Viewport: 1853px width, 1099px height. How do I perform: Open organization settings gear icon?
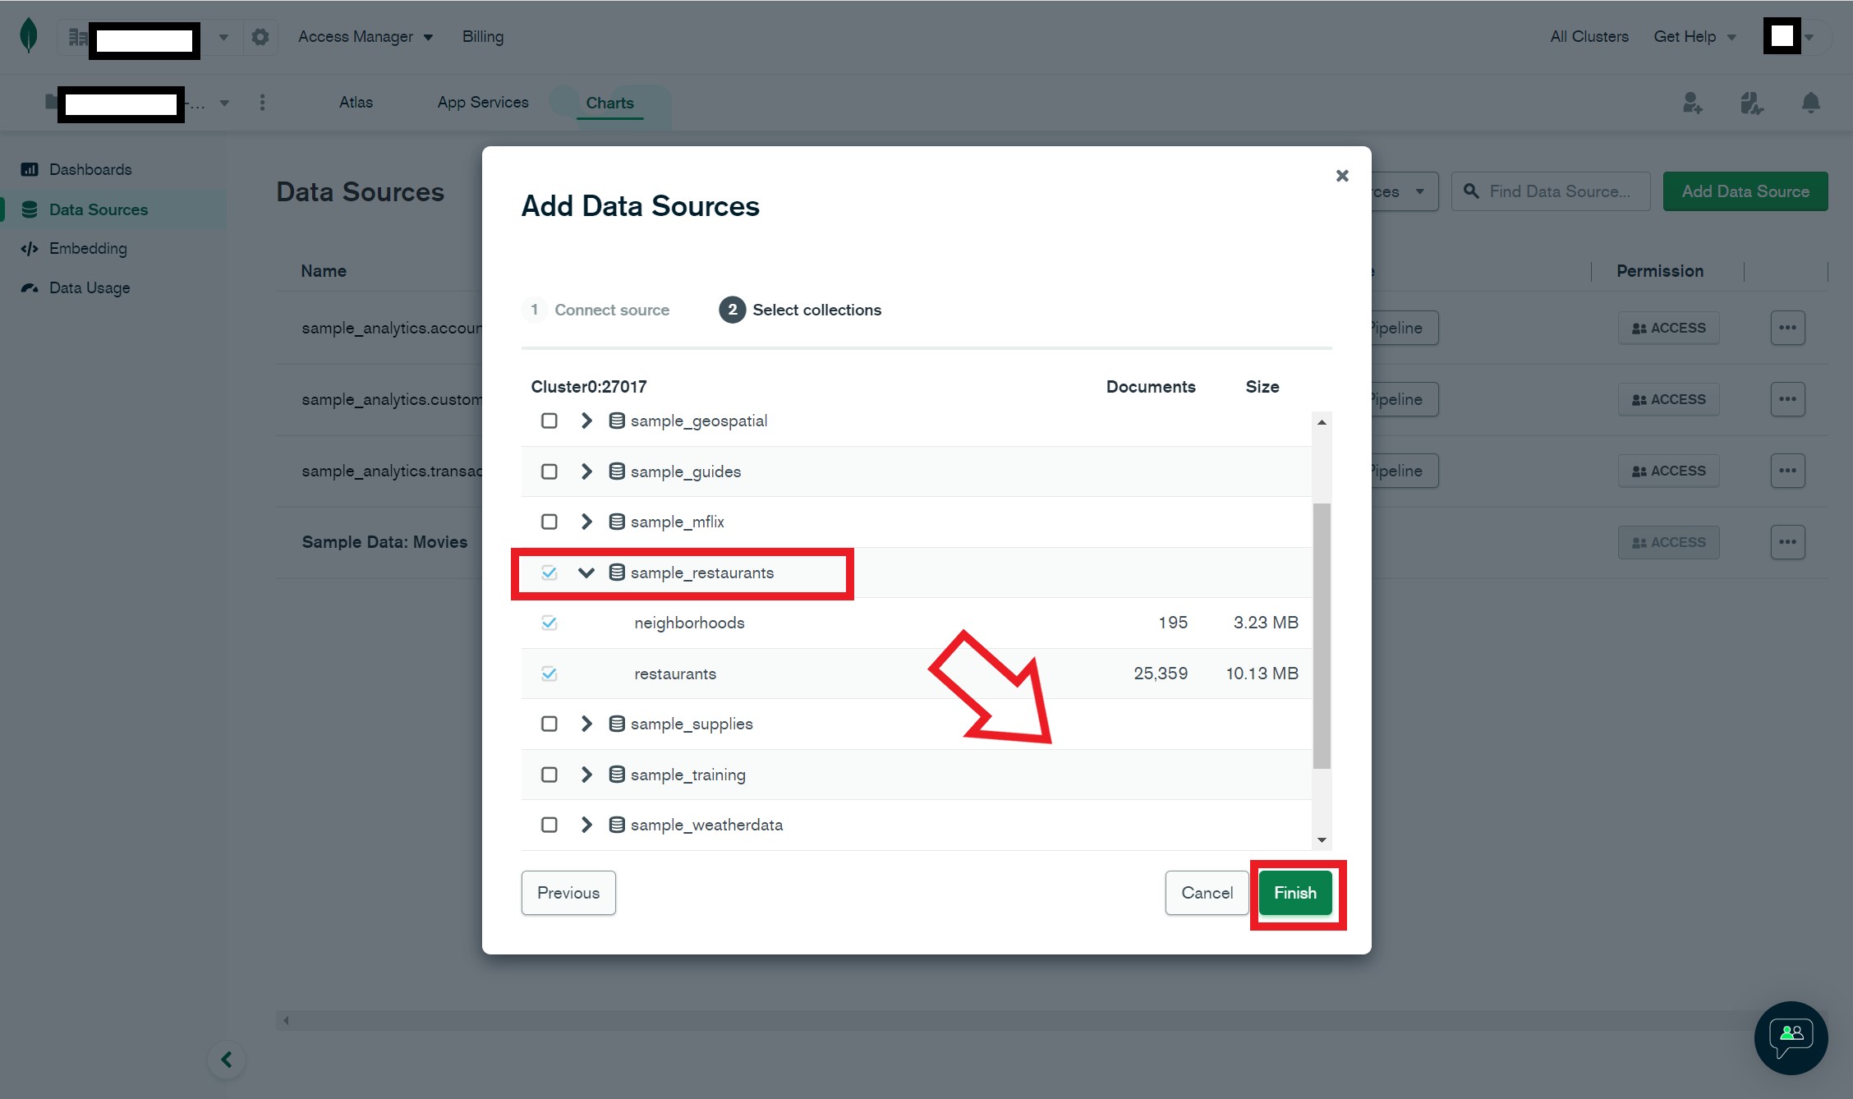pyautogui.click(x=260, y=37)
